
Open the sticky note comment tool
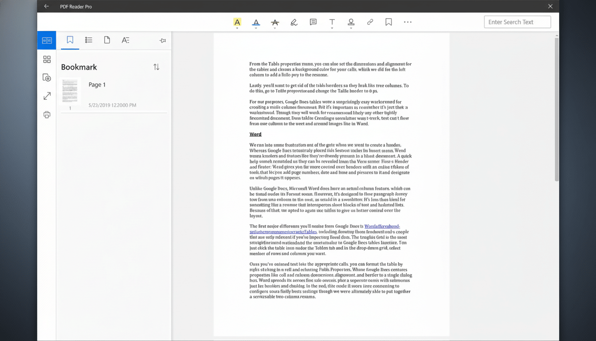pyautogui.click(x=313, y=22)
